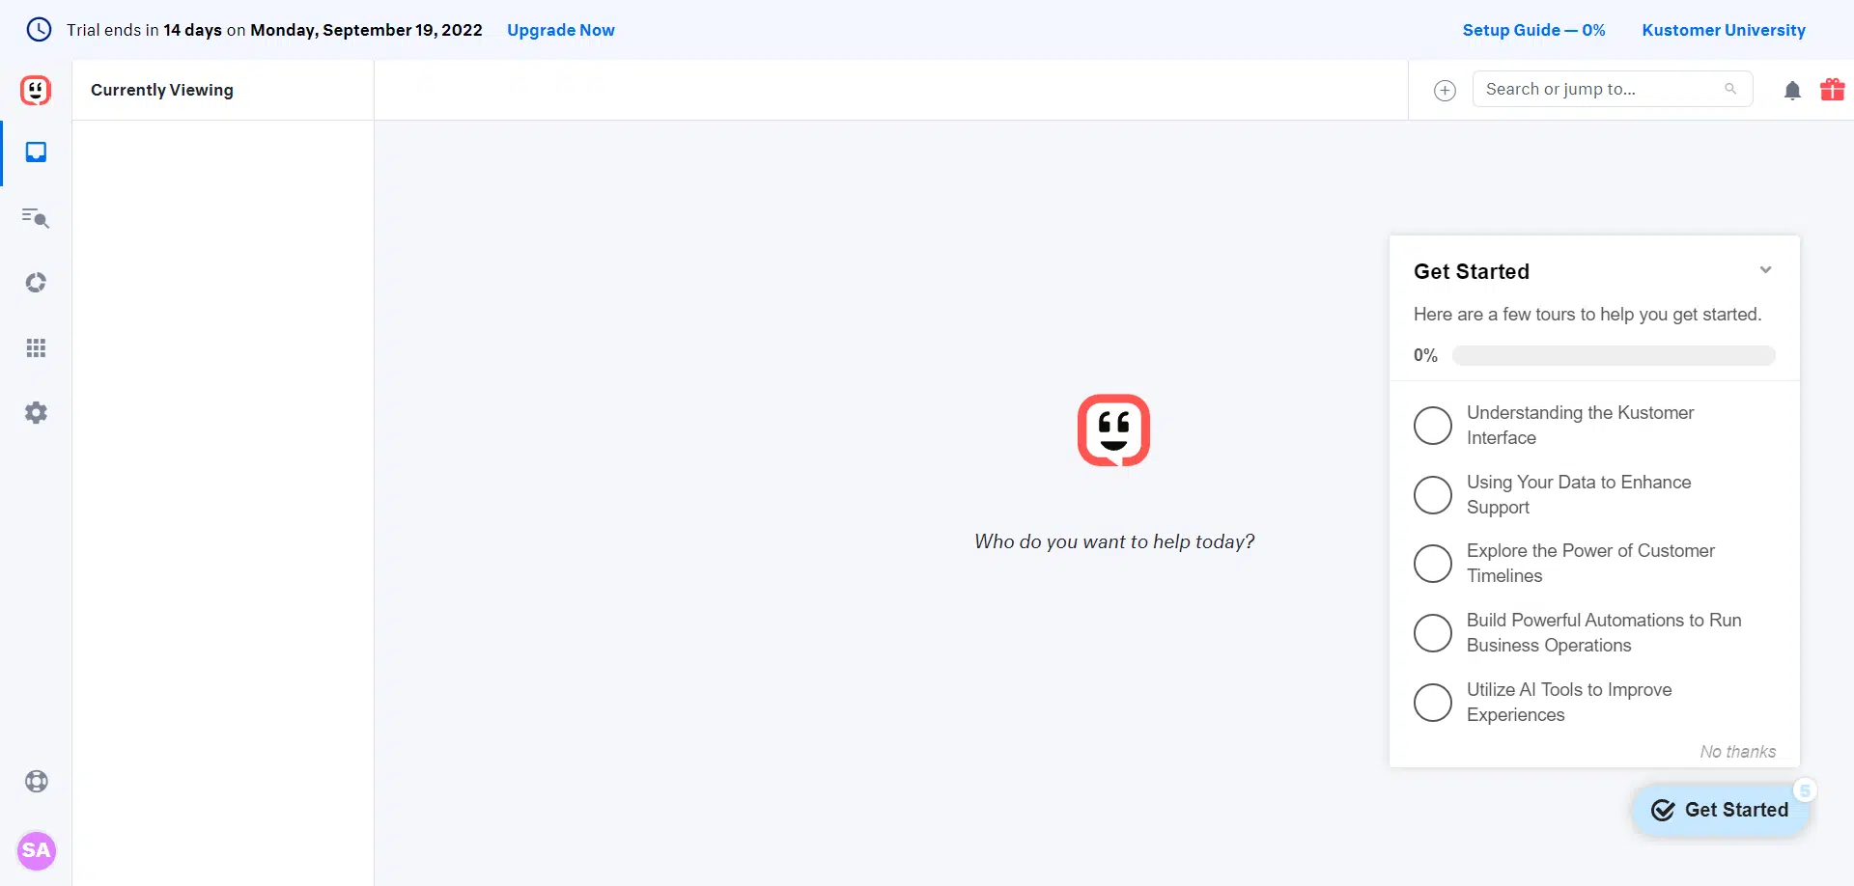The width and height of the screenshot is (1854, 886).
Task: Select the Using Your Data to Enhance Support circle
Action: tap(1433, 495)
